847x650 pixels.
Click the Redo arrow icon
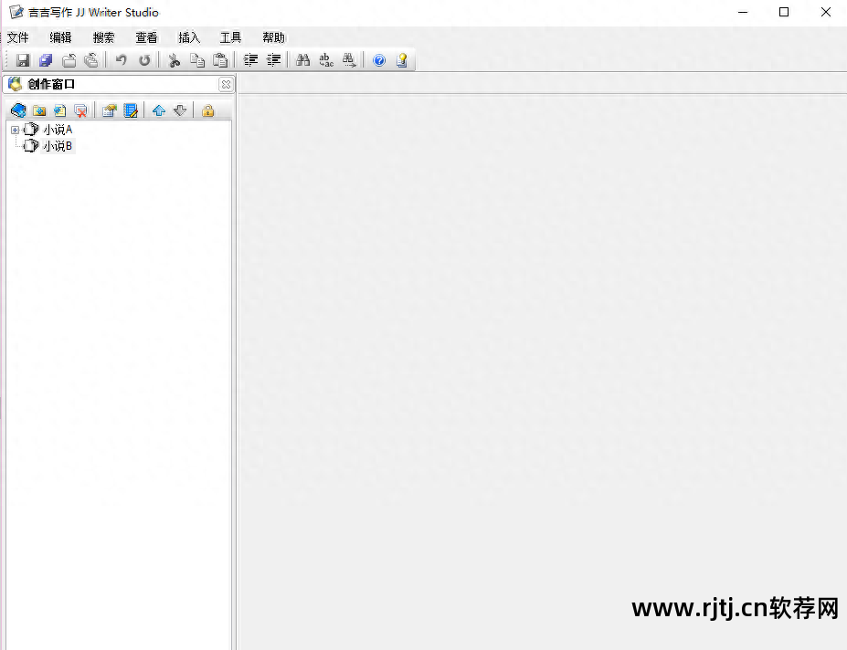pos(144,60)
